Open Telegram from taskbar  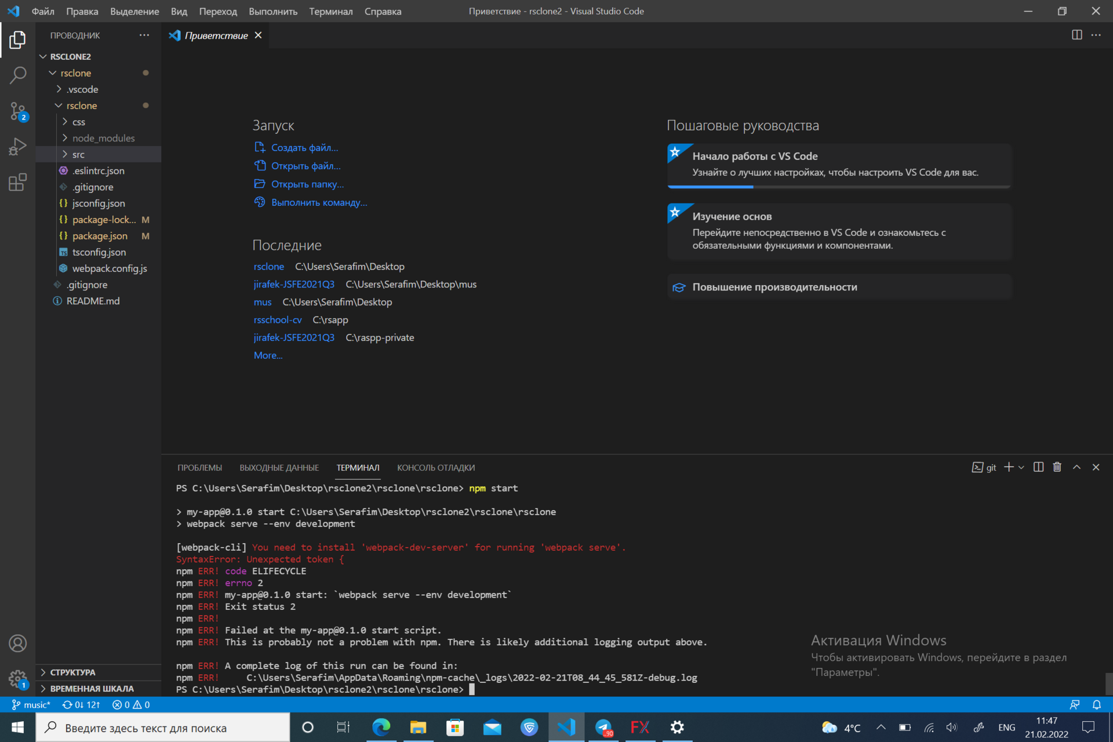603,727
